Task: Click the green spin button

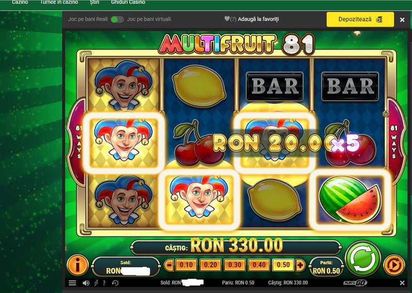Action: click(x=363, y=259)
